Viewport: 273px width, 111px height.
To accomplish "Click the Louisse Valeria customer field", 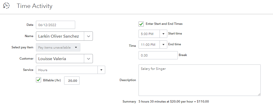I will (x=60, y=59).
